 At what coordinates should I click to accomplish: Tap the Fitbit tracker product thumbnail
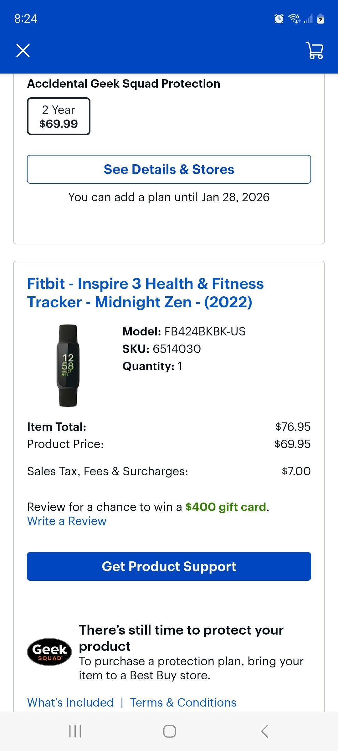68,365
